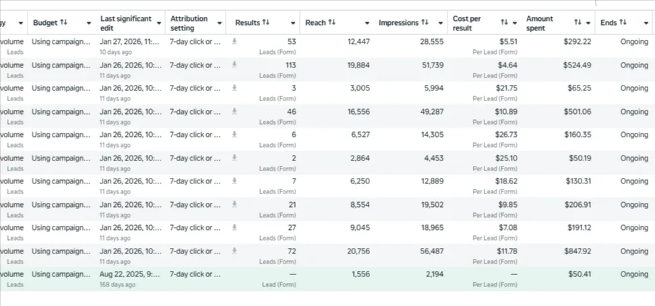Sort the Impressions column using its arrows
Image resolution: width=655 pixels, height=306 pixels.
(x=425, y=23)
